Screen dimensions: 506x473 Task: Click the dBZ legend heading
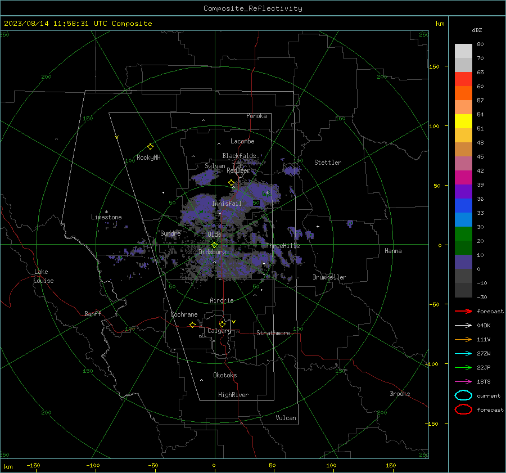coord(477,30)
